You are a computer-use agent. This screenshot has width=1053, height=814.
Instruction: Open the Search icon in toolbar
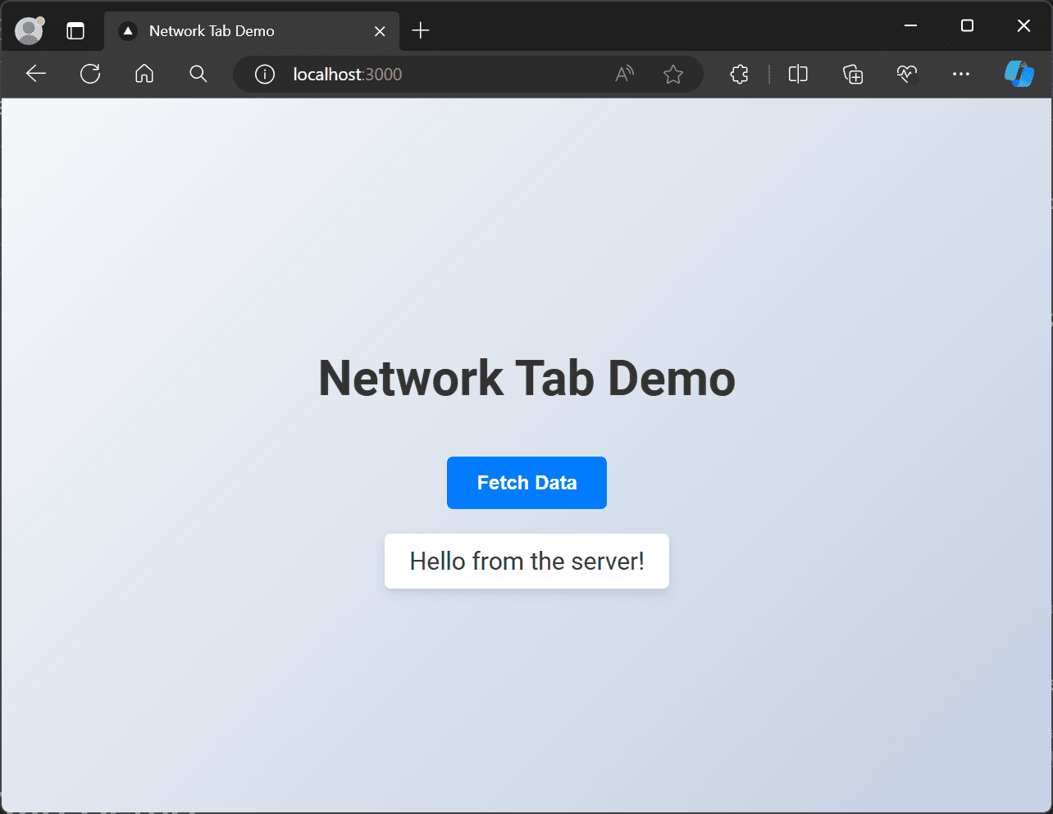(198, 74)
